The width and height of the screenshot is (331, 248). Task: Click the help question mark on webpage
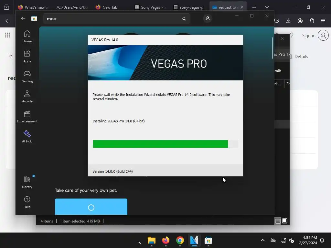[292, 35]
